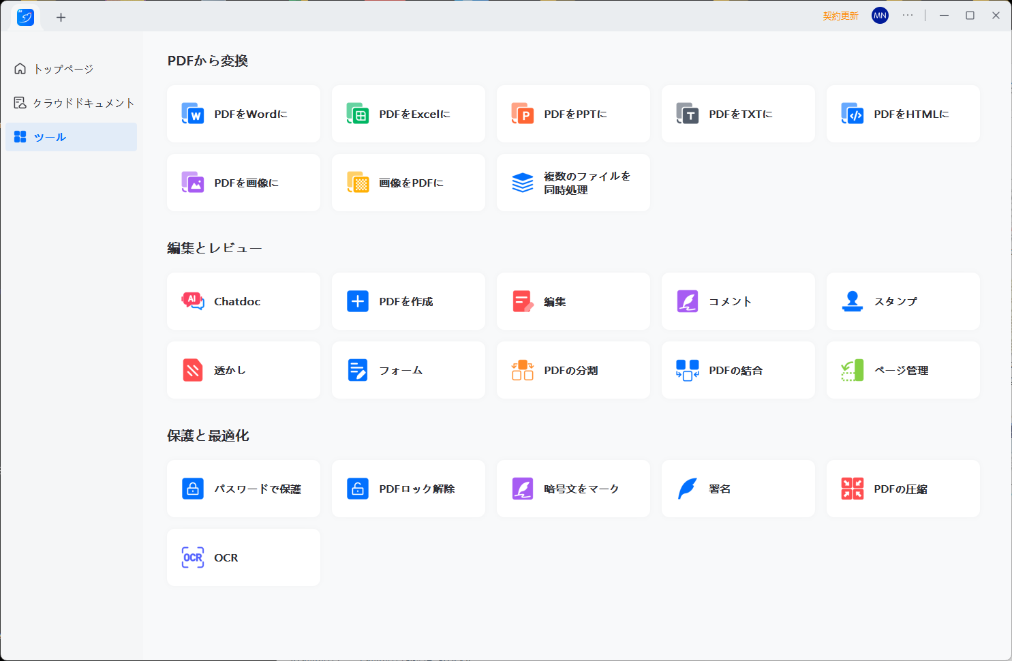Open the 透かし watermark tool

tap(243, 369)
